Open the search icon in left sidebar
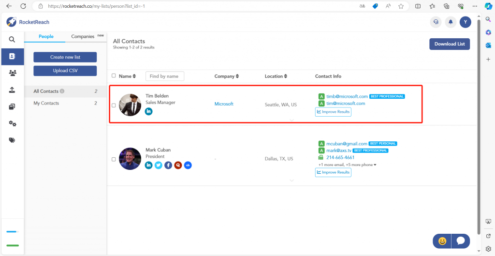This screenshot has height=256, width=495. click(x=12, y=40)
